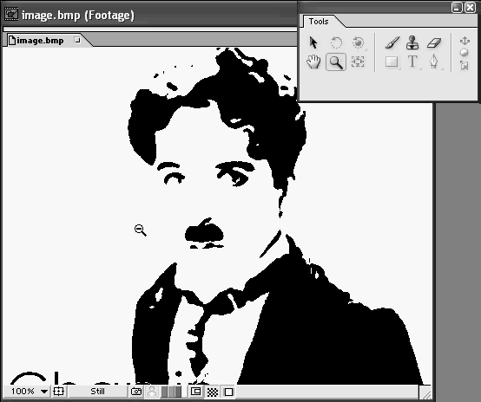Select the Brush tool
The image size is (481, 402).
[x=392, y=42]
